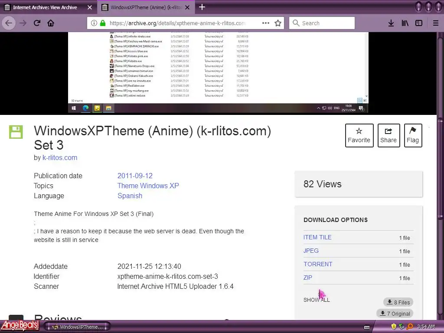Click the yellow shield tray icon
The height and width of the screenshot is (333, 444).
394,326
